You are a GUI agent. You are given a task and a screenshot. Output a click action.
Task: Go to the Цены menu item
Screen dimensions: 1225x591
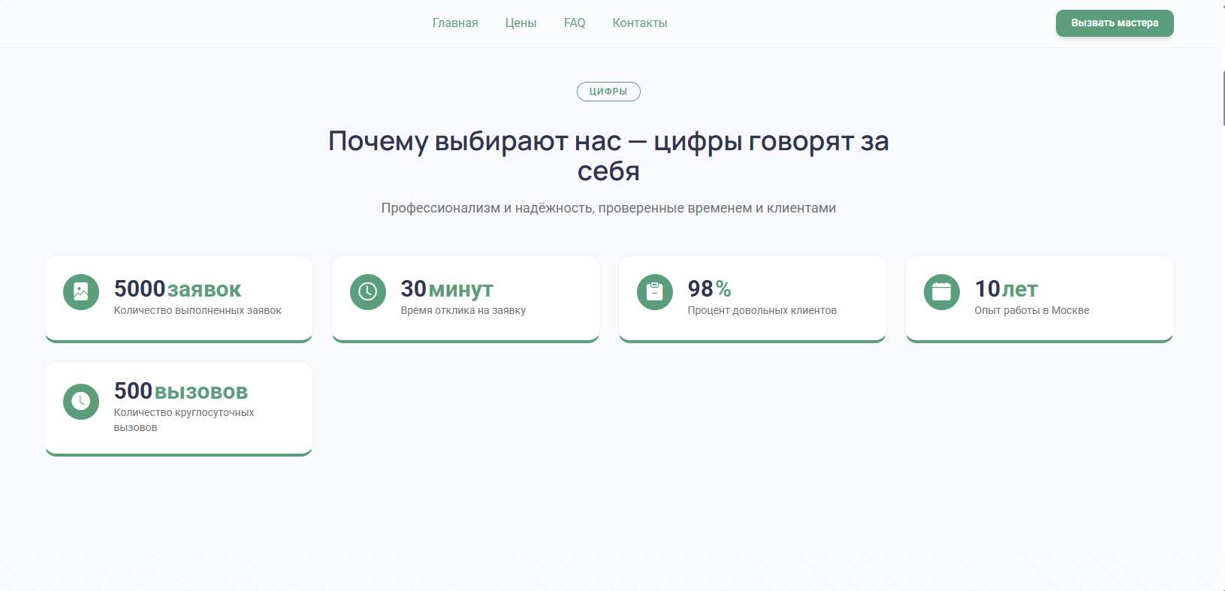pyautogui.click(x=520, y=23)
